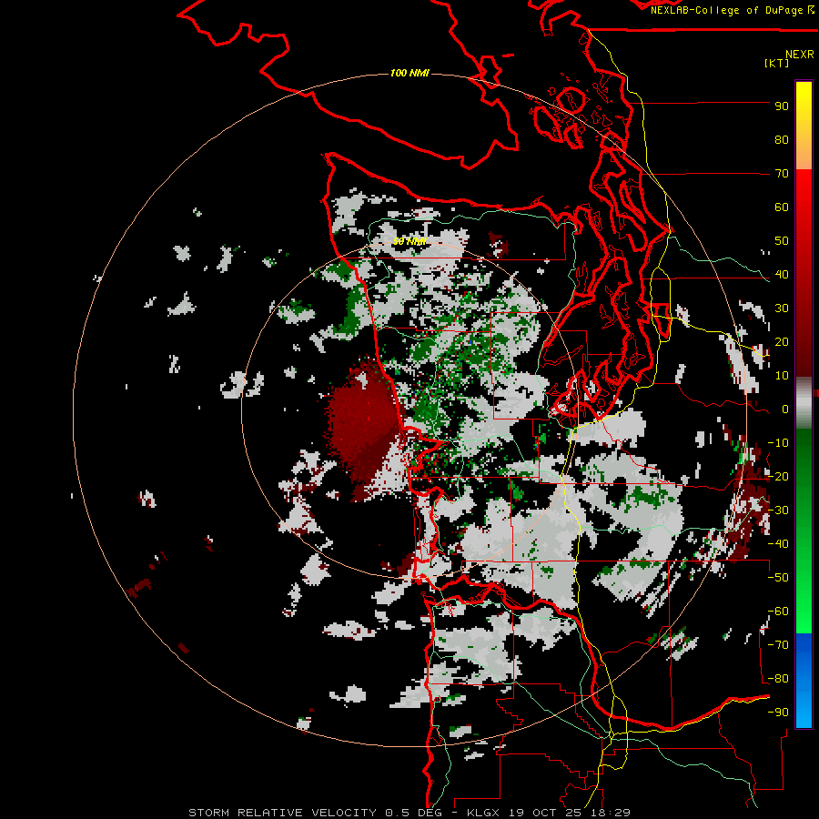Image resolution: width=819 pixels, height=819 pixels.
Task: Pick the light blue segment near -90
Action: click(804, 711)
